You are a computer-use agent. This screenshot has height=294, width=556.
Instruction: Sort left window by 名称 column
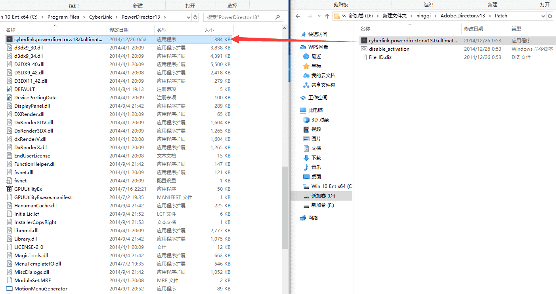coord(11,30)
